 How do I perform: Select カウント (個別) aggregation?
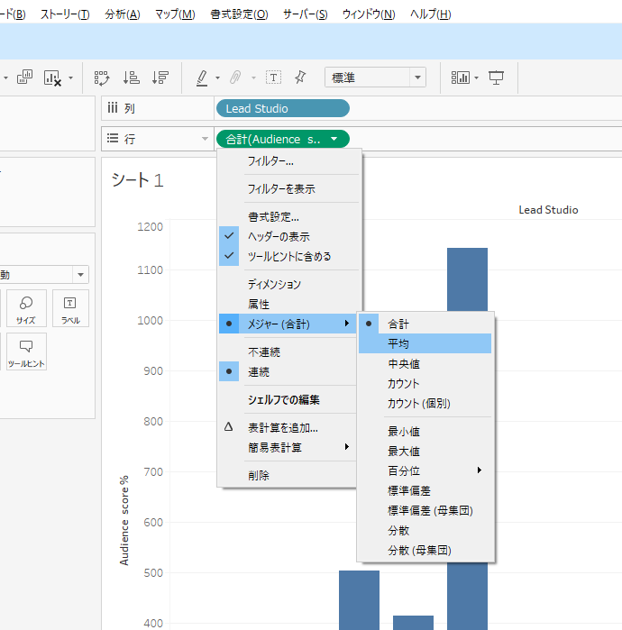click(x=425, y=403)
